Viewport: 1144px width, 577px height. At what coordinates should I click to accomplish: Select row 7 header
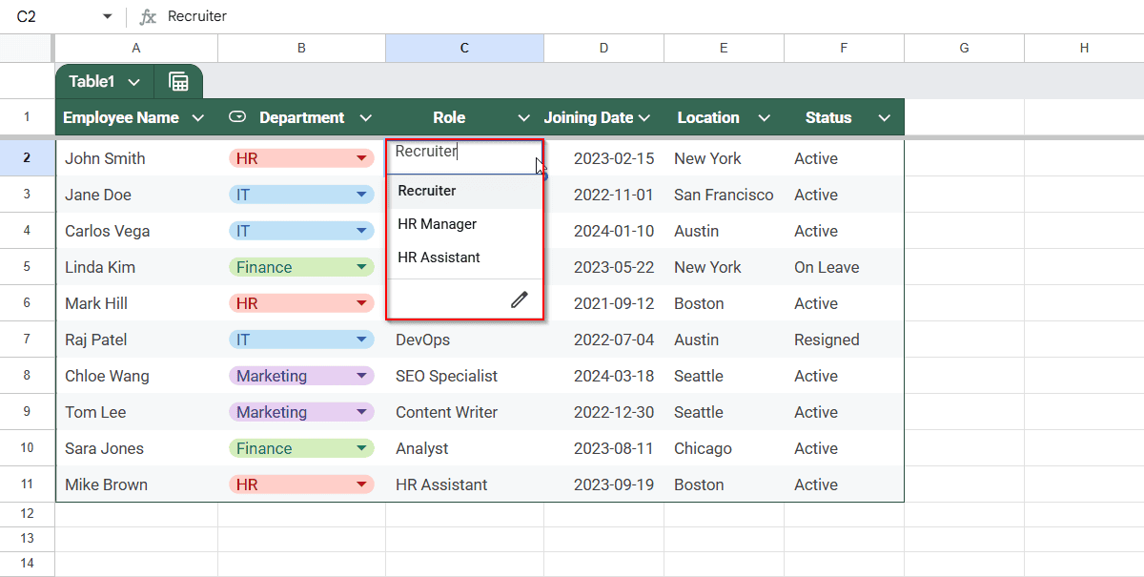coord(27,340)
